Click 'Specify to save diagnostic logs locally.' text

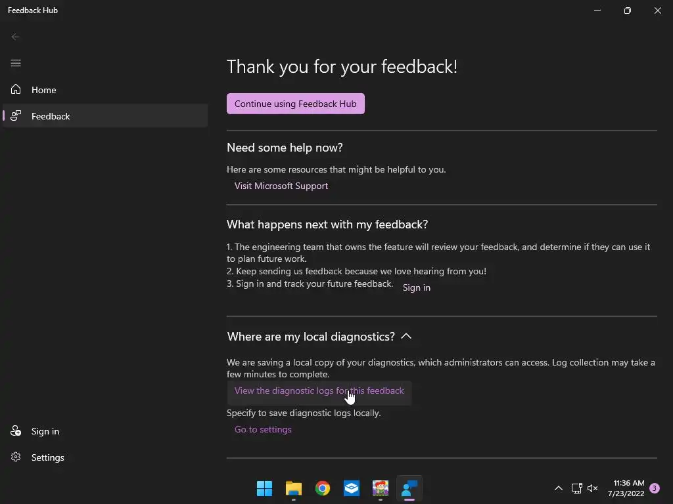(x=304, y=413)
